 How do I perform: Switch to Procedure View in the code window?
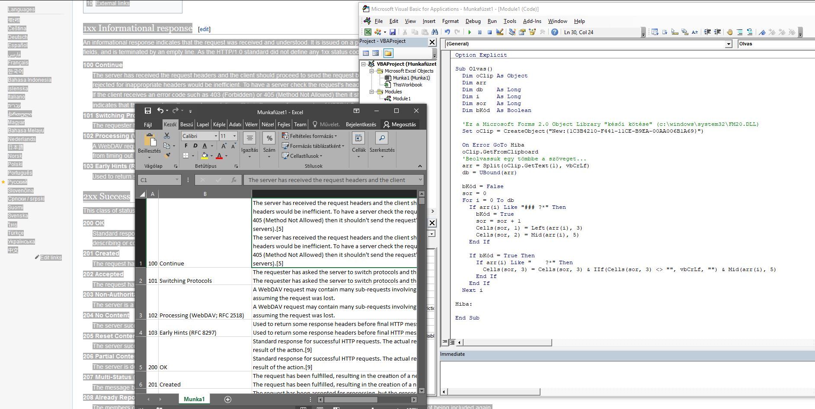click(445, 342)
